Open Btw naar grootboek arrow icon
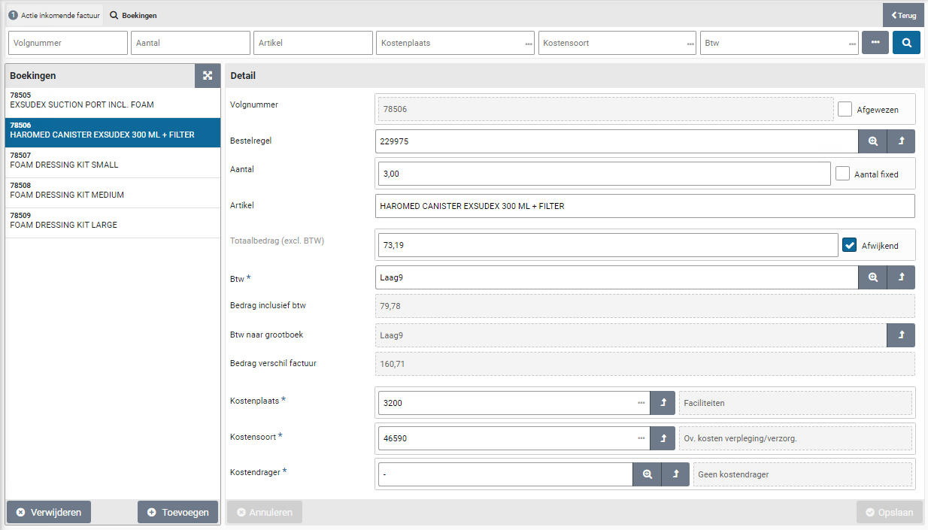The height and width of the screenshot is (530, 928). click(x=901, y=335)
